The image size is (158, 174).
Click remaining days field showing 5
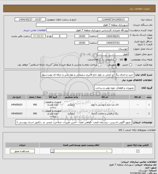60,36
